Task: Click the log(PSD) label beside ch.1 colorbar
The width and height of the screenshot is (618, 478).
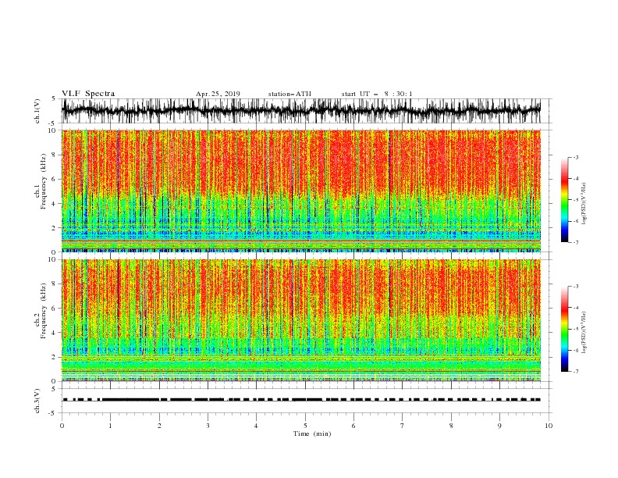Action: pyautogui.click(x=584, y=204)
